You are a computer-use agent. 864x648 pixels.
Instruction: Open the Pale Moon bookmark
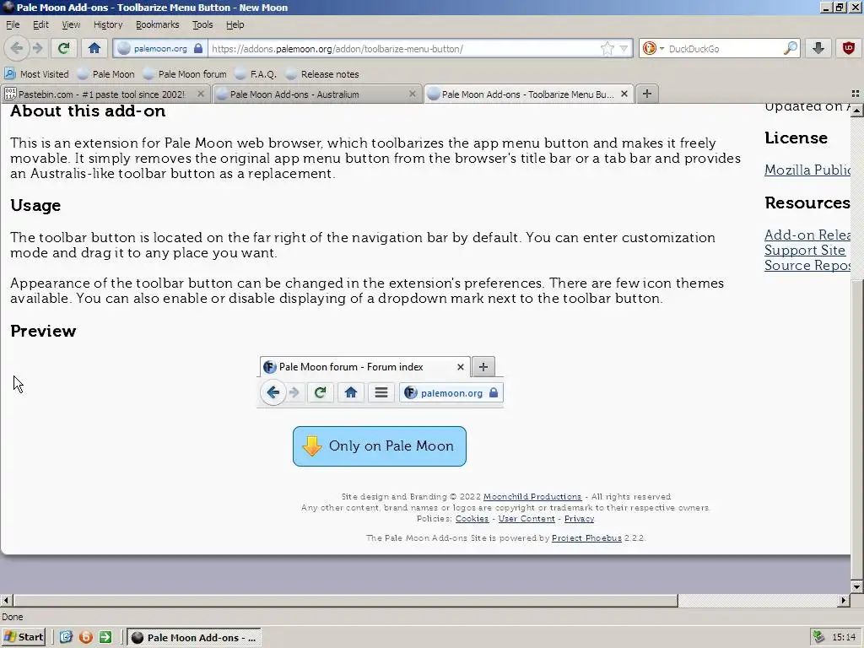click(x=106, y=74)
